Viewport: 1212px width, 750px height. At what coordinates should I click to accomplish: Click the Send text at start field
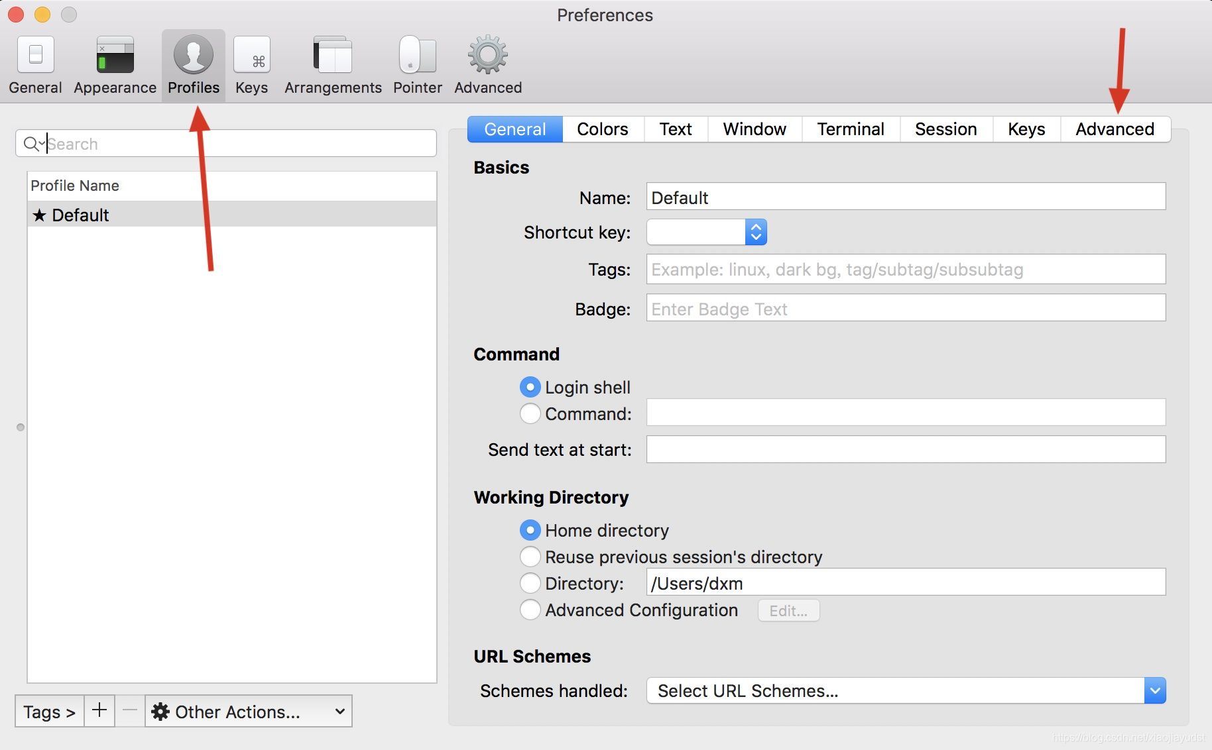906,449
